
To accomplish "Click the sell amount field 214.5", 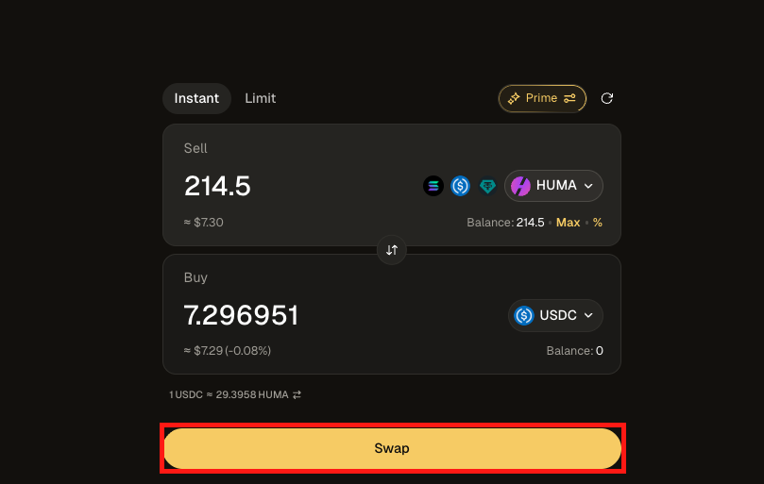I will click(x=218, y=186).
